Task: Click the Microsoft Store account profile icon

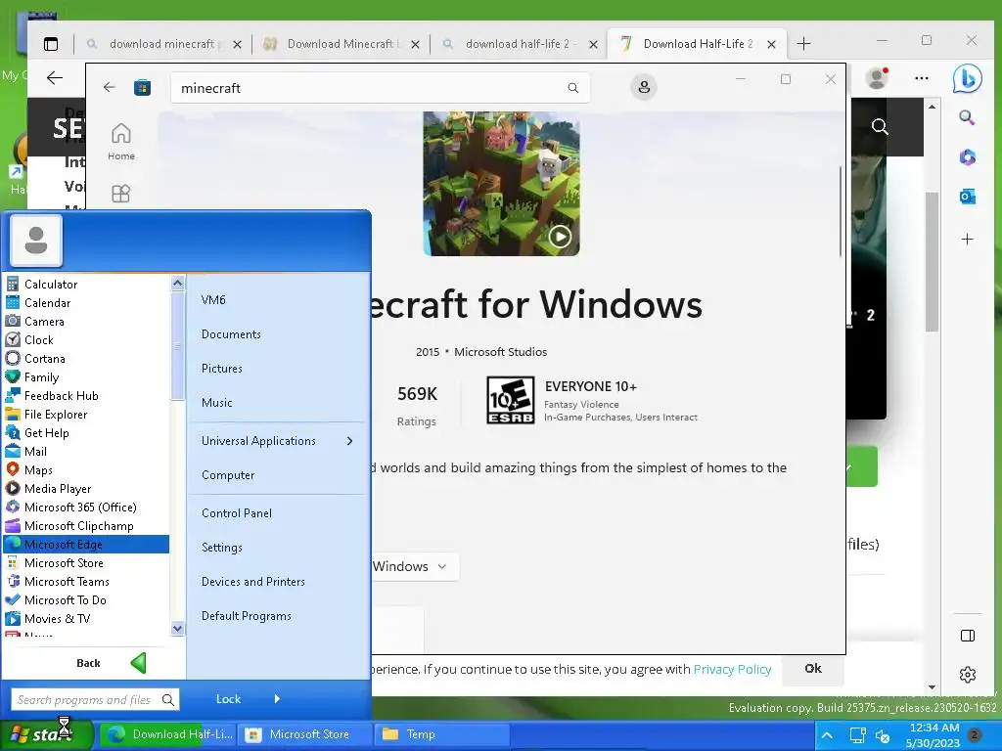Action: coord(644,87)
